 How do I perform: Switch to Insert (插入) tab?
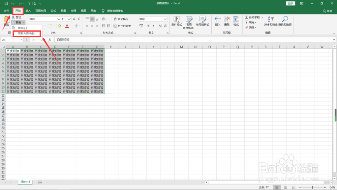coord(28,11)
